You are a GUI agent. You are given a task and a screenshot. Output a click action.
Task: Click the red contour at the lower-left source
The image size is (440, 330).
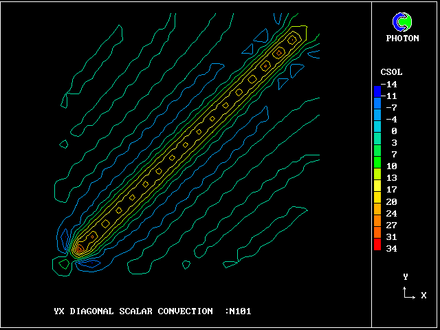pos(79,247)
